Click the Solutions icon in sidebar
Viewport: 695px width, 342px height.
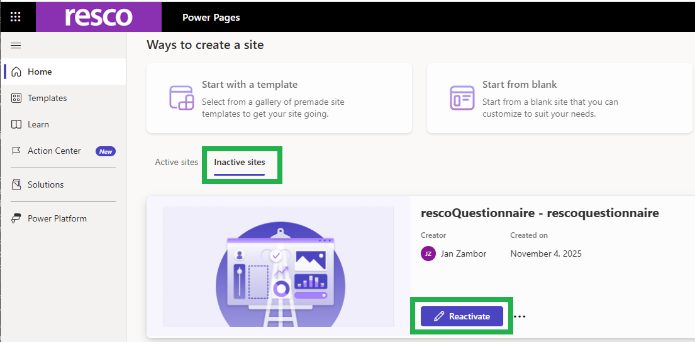17,184
